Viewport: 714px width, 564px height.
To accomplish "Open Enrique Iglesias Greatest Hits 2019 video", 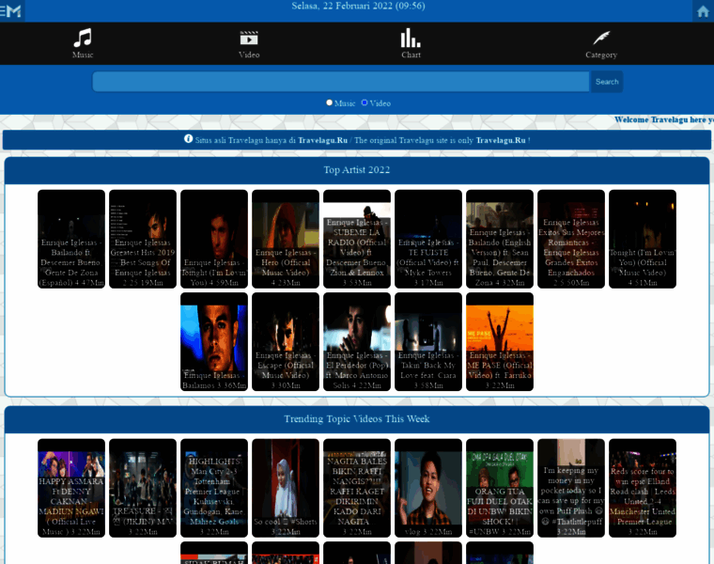I will click(143, 239).
